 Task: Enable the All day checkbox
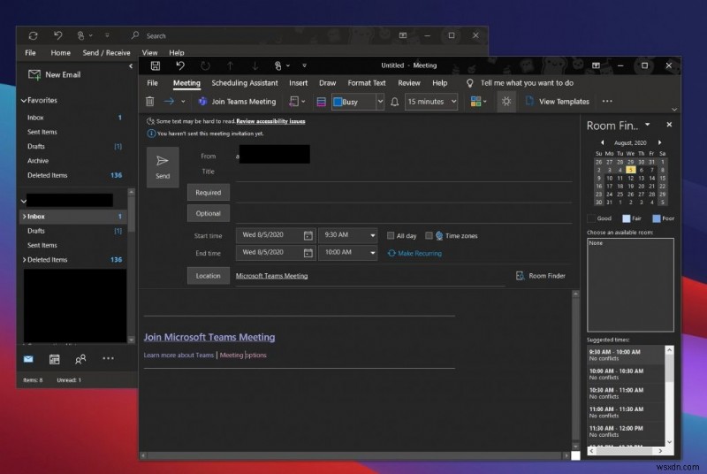pos(391,236)
